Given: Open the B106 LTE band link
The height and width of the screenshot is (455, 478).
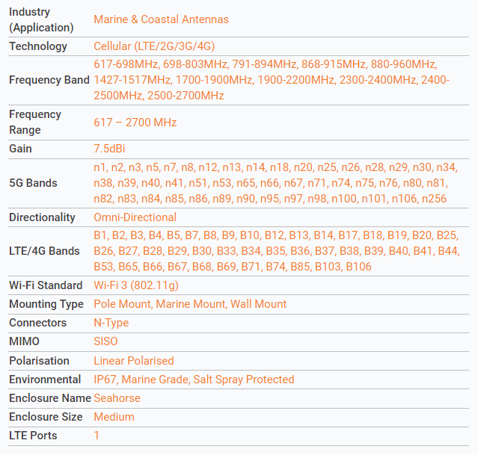Looking at the screenshot, I should (358, 267).
